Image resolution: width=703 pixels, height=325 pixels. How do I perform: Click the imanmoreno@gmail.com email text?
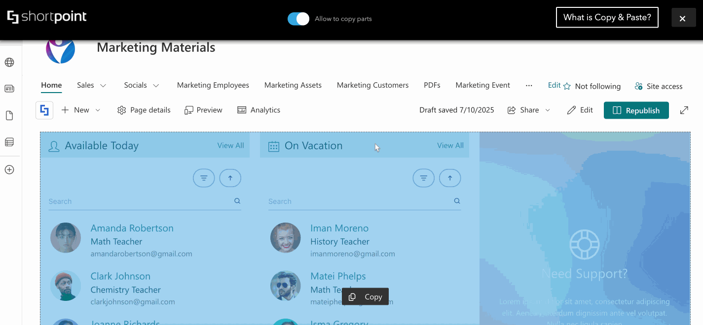[x=353, y=254]
